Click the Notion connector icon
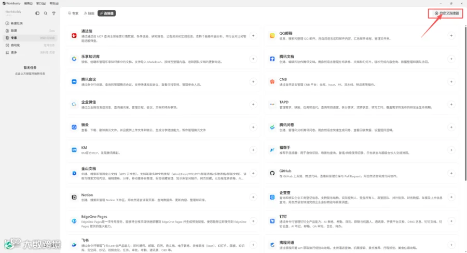This screenshot has width=467, height=253. [74, 197]
